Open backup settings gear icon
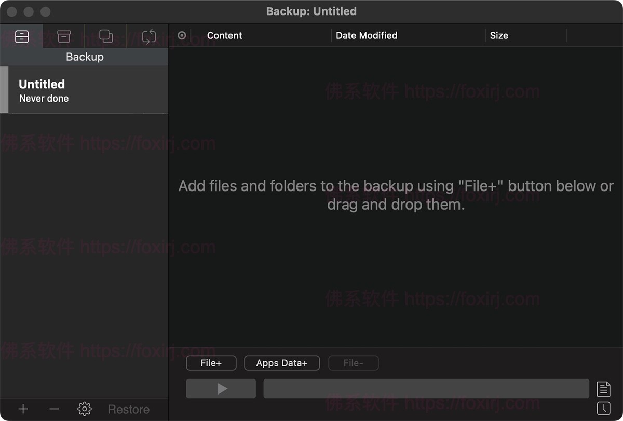Screen dimensions: 623x421 84,409
